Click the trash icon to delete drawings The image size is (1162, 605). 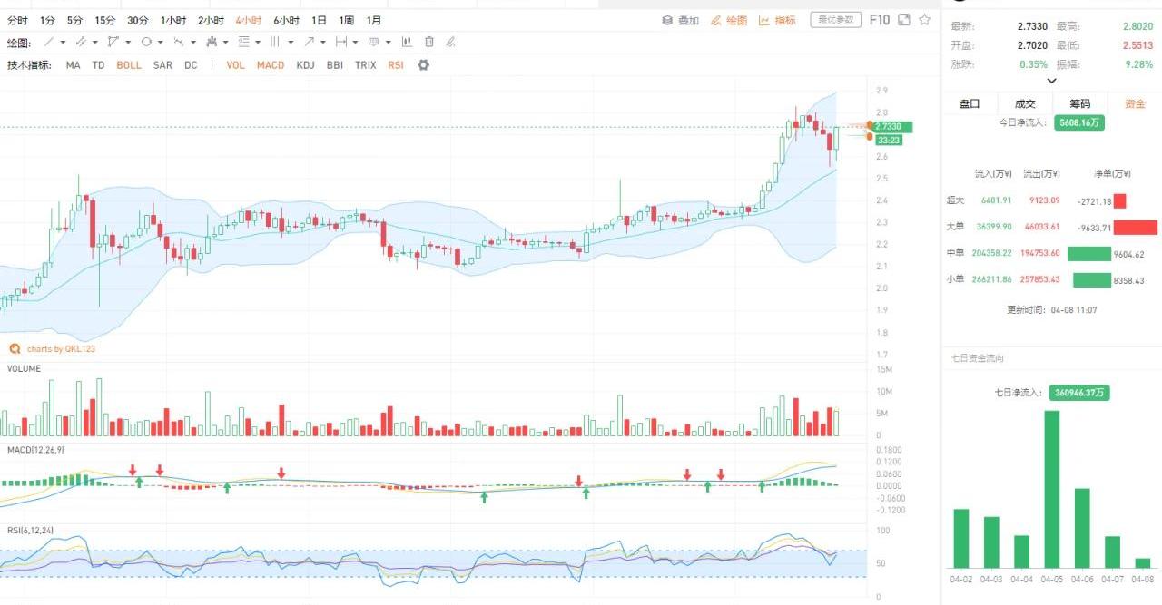point(429,42)
